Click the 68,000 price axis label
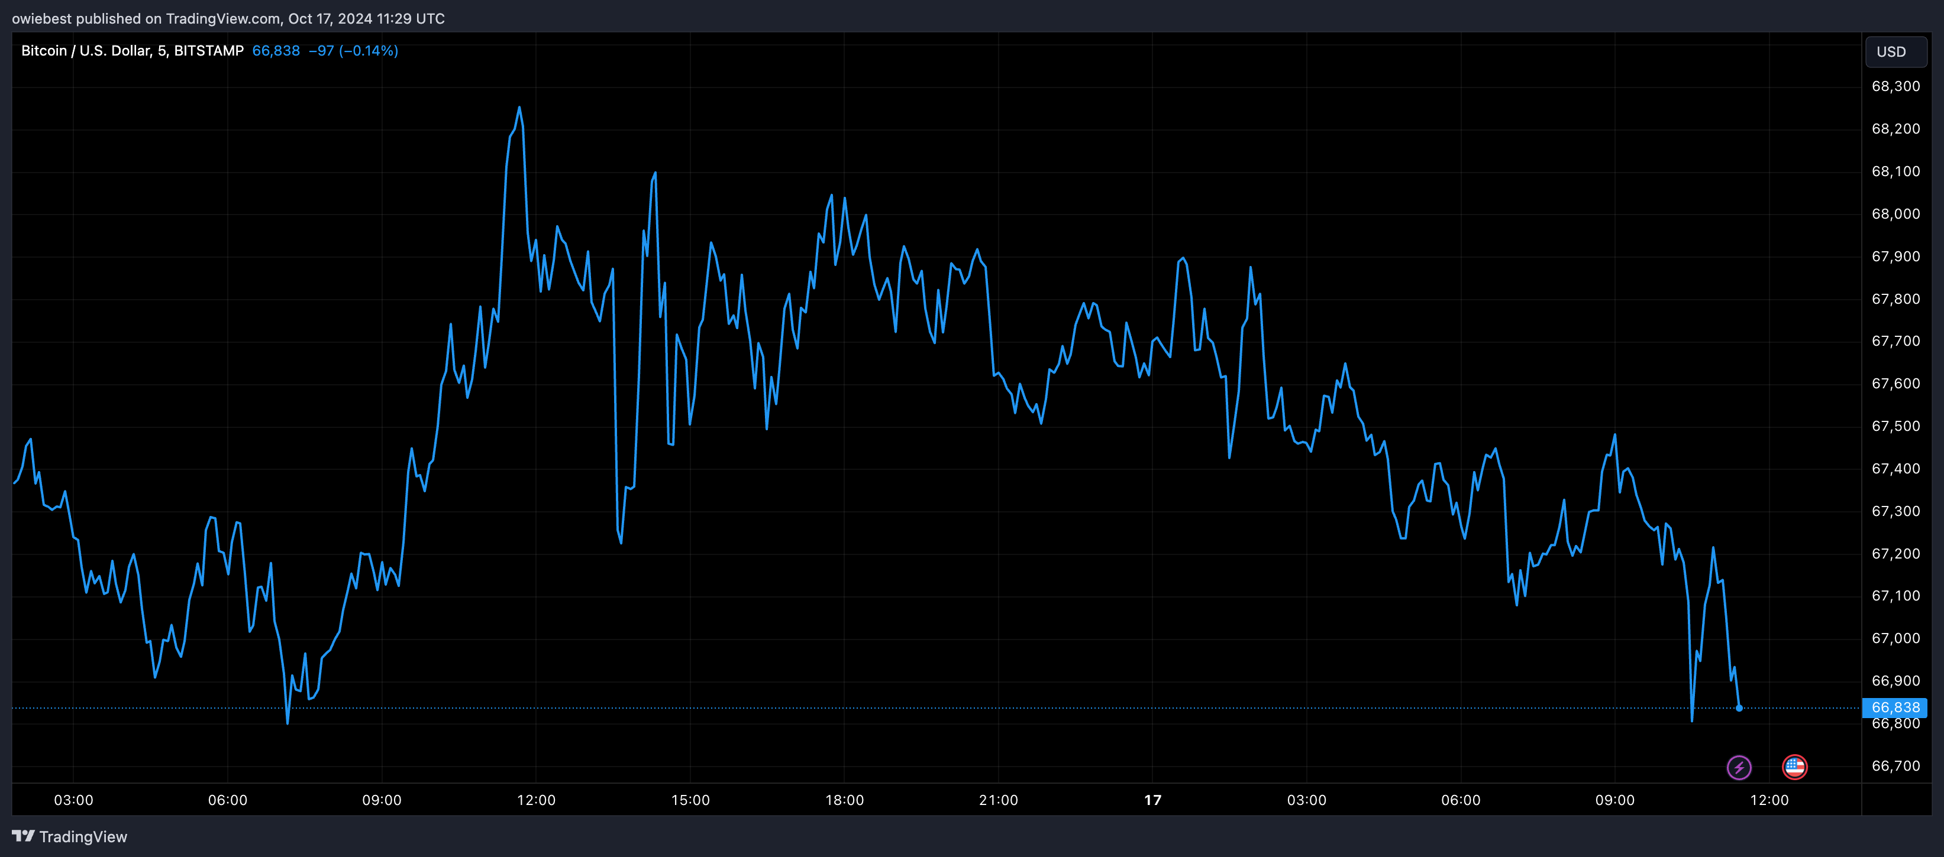1944x857 pixels. pyautogui.click(x=1895, y=214)
